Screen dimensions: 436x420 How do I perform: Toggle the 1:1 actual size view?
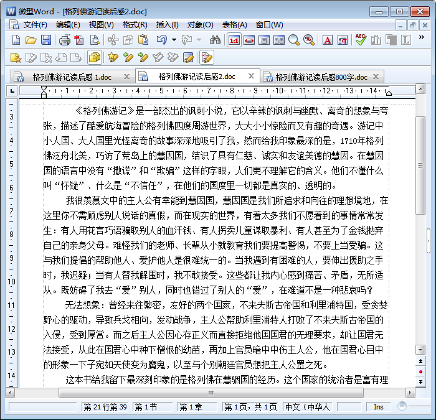coord(234,40)
